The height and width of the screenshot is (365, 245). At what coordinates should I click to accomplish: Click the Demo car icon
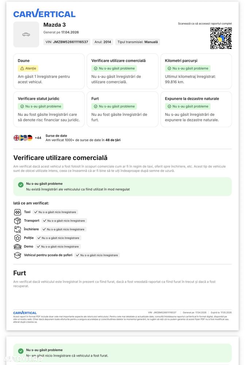click(x=18, y=247)
